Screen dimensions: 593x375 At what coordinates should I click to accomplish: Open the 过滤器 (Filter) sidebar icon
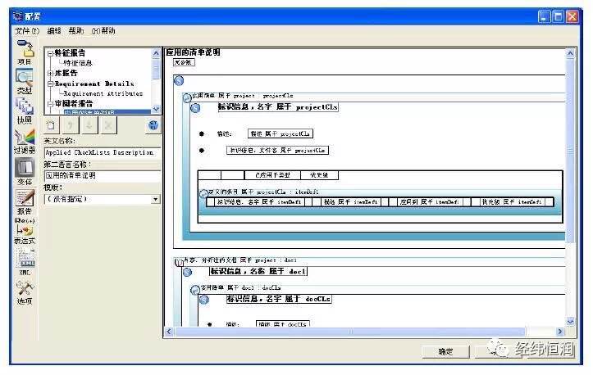pyautogui.click(x=25, y=137)
